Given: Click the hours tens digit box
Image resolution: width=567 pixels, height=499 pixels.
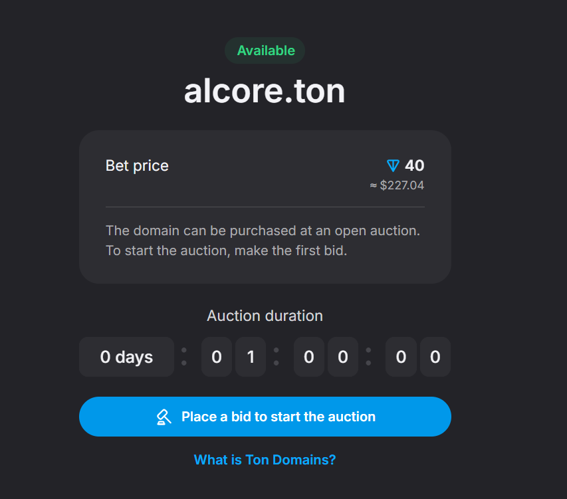Looking at the screenshot, I should coord(216,357).
